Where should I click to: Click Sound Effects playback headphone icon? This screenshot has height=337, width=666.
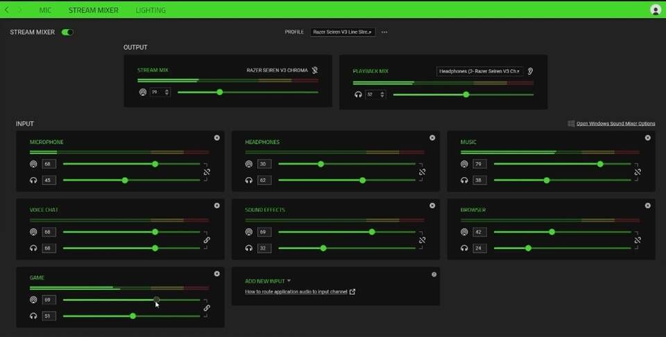249,248
